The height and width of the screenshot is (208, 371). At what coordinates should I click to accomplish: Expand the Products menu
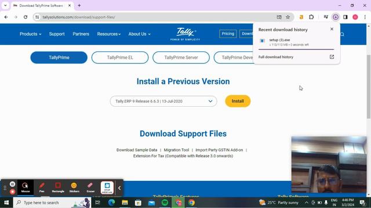31,34
